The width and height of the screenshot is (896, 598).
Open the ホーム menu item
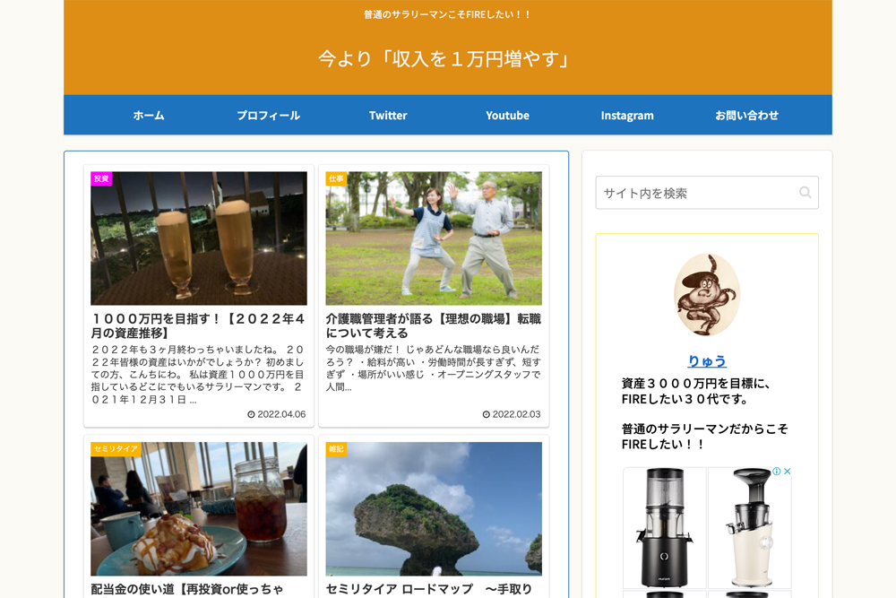click(149, 116)
